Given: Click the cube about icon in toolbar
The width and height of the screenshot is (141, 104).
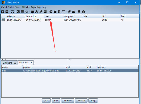Looking at the screenshot, I should [x=84, y=12].
